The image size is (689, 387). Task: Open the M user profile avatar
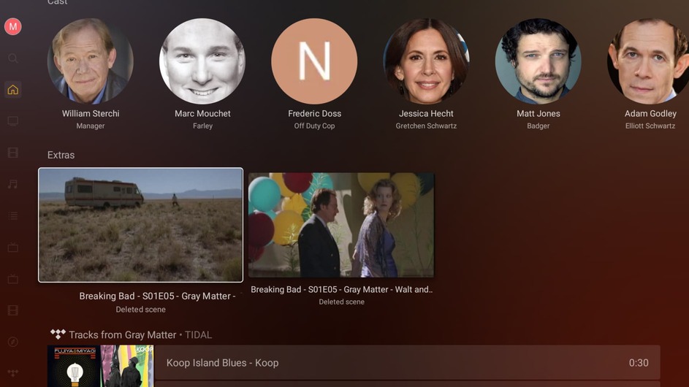[13, 26]
